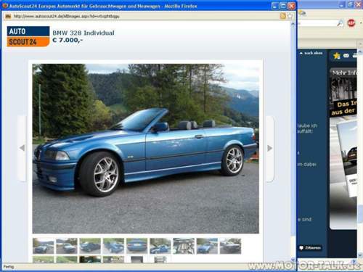The width and height of the screenshot is (363, 272).
Task: Show the next photo with right arrow
Action: pyautogui.click(x=270, y=148)
